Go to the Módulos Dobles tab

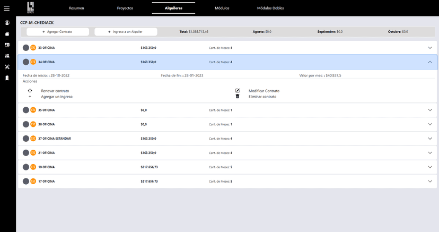tap(270, 8)
